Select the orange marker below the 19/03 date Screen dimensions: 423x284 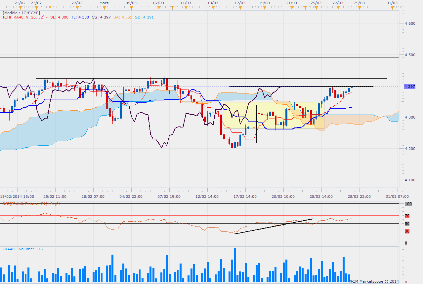pos(264,8)
